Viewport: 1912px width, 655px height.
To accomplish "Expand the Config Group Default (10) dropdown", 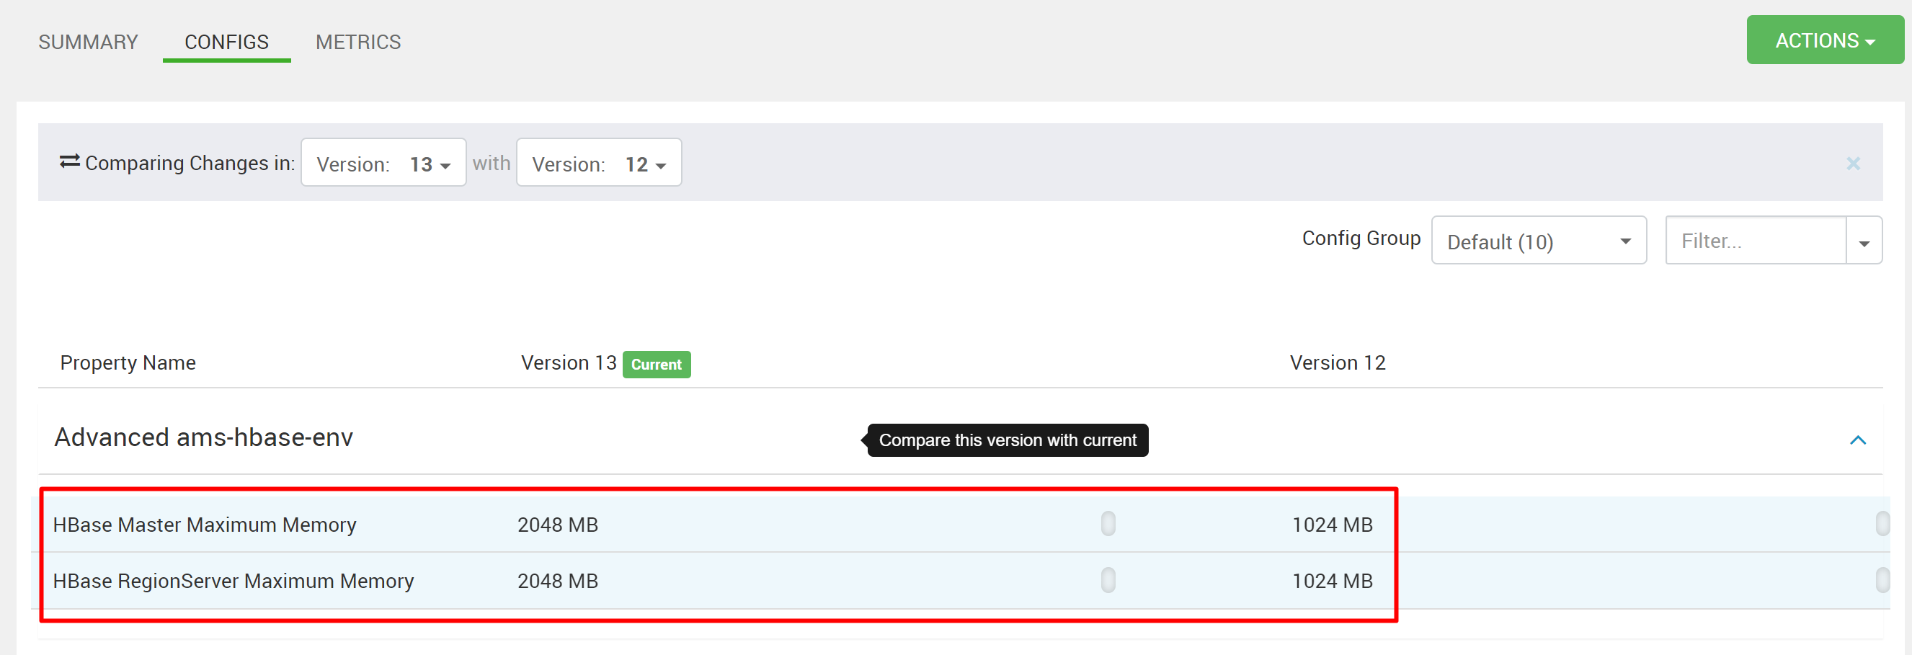I will tap(1538, 241).
